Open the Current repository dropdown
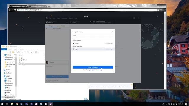Viewport: 189px width, 106px height. tap(57, 22)
